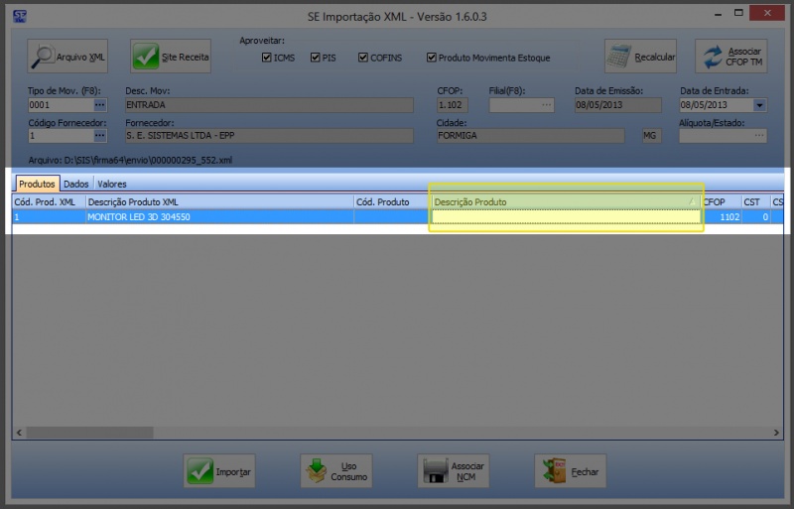
Task: Click the Associar NCM icon
Action: [x=435, y=471]
